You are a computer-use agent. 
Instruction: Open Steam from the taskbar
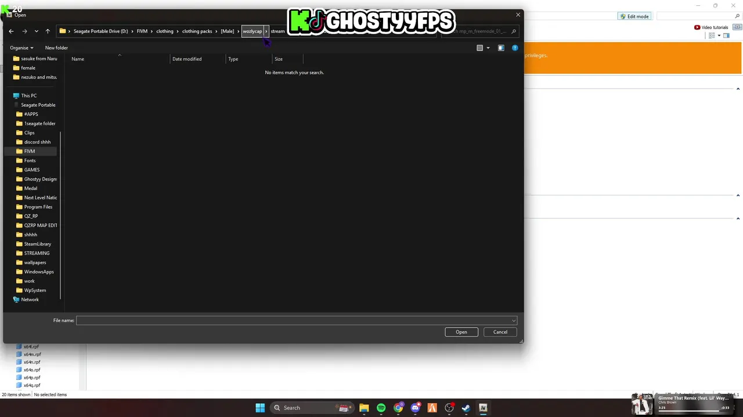[x=466, y=408]
